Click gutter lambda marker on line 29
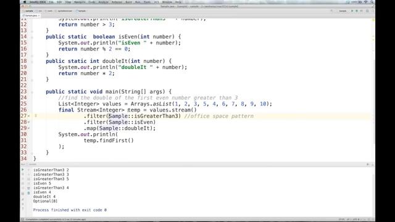The height and width of the screenshot is (222, 395). [x=29, y=128]
